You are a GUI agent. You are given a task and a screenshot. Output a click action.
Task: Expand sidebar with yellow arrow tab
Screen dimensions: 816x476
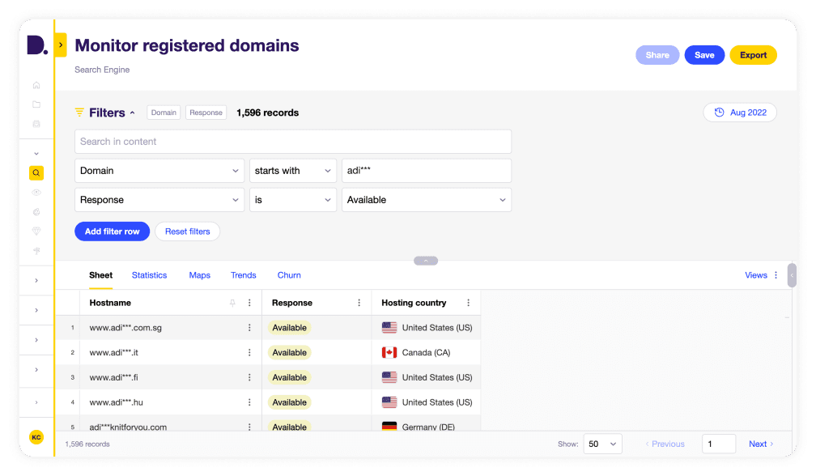click(61, 45)
